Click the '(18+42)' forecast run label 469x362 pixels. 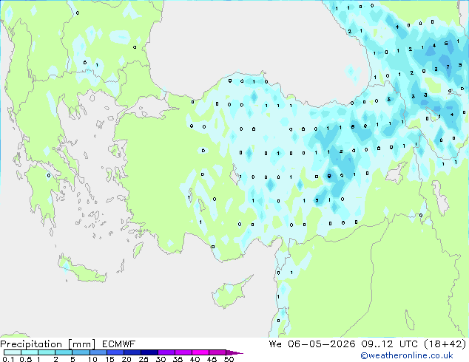click(445, 344)
